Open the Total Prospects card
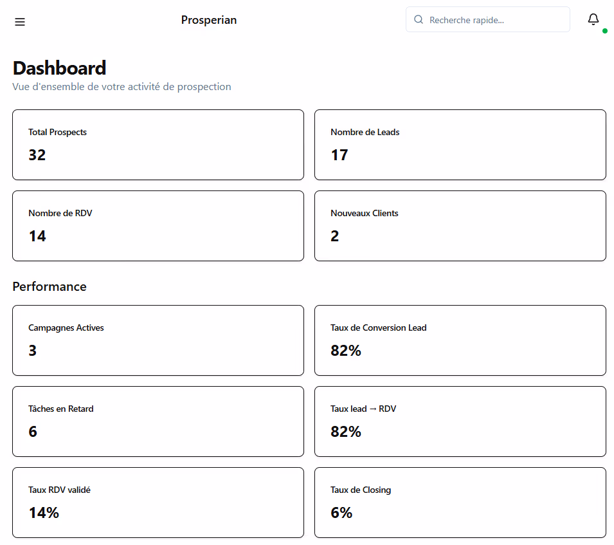Screen dimensions: 614x545 (x=158, y=144)
